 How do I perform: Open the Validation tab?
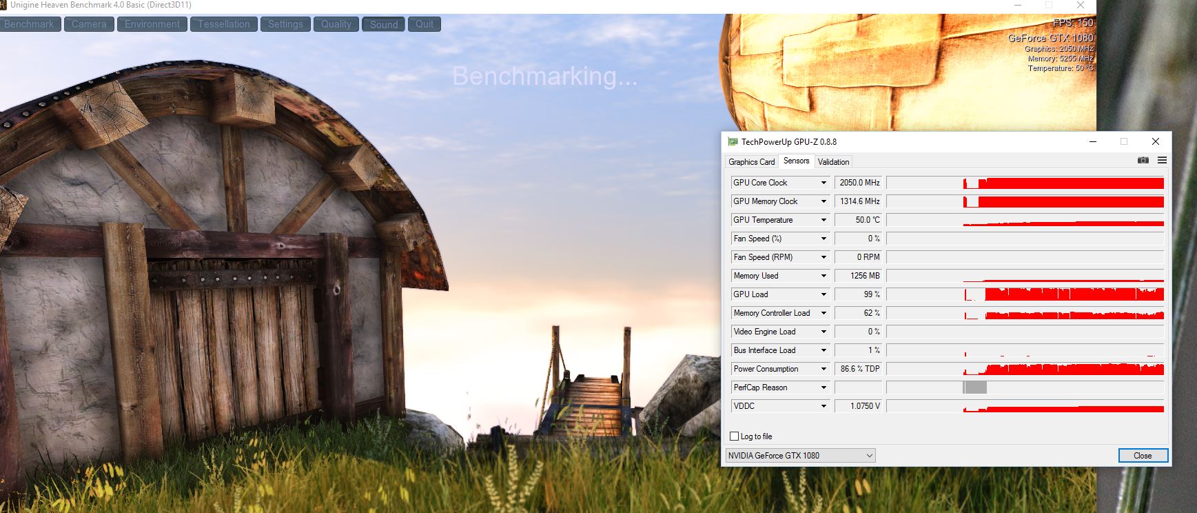pos(833,162)
